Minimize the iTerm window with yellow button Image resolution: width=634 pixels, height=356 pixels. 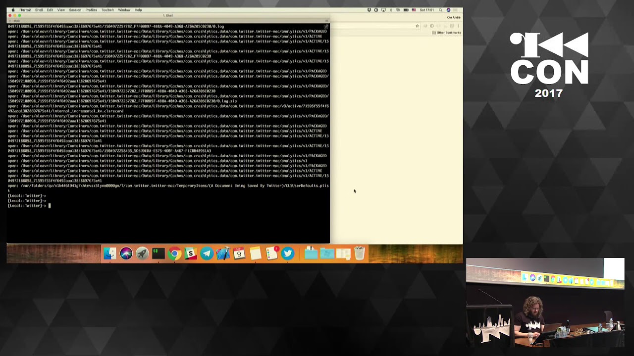(x=15, y=15)
